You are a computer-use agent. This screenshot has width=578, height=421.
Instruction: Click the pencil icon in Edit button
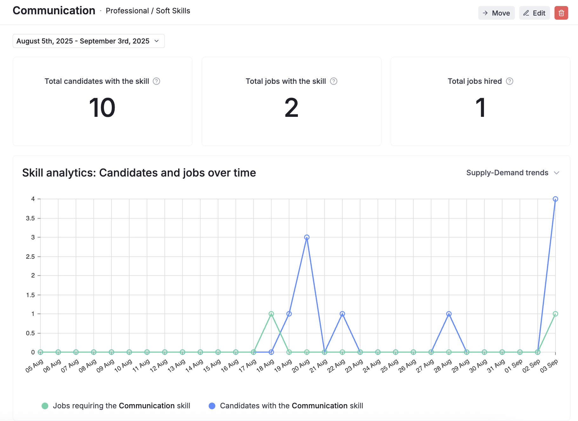526,13
